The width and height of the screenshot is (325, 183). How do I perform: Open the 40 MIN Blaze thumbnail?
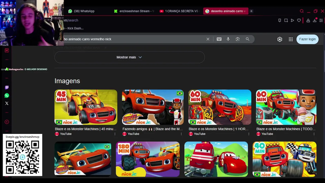coord(284,159)
